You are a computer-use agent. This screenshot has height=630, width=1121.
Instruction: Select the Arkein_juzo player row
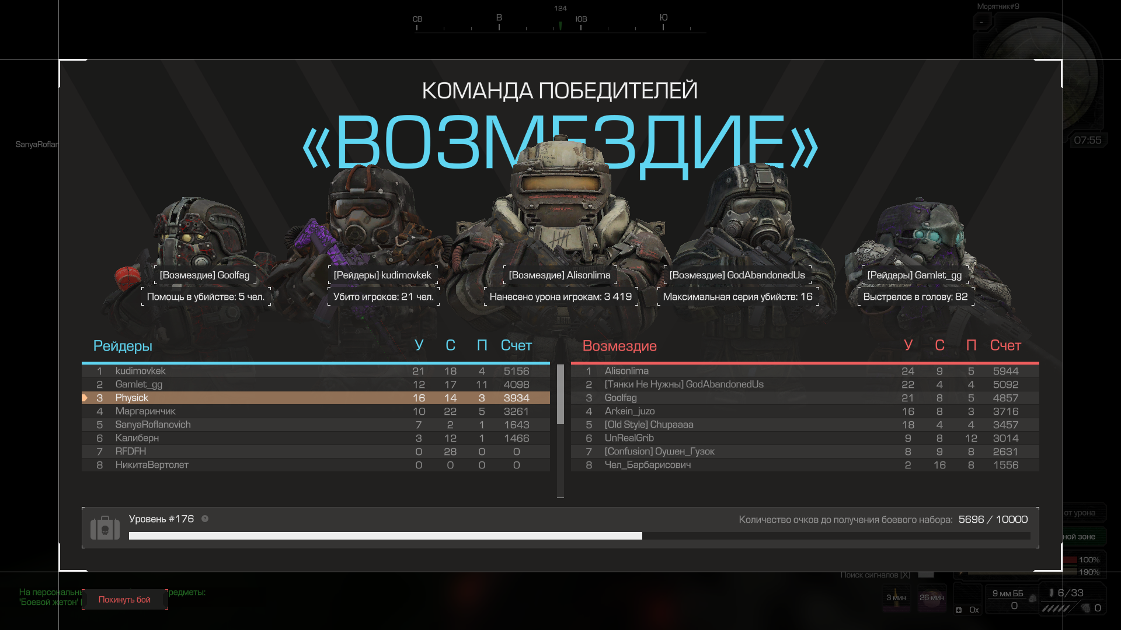click(805, 411)
